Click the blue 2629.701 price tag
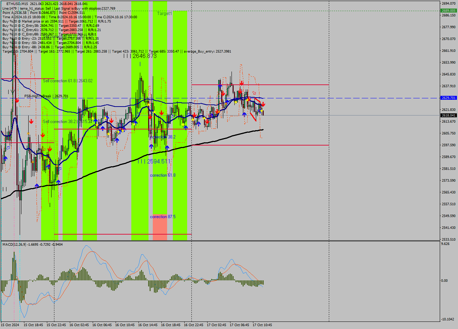458x329 pixels. pyautogui.click(x=448, y=98)
